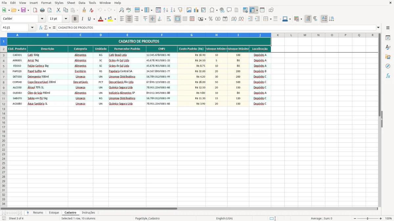Insert a hyperlink

(222, 10)
